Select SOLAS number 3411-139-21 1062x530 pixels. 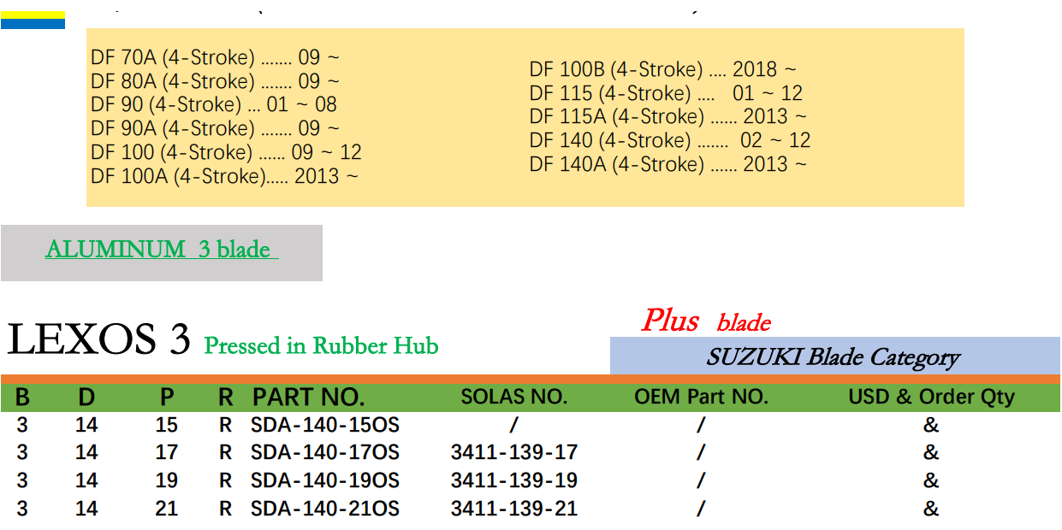514,509
